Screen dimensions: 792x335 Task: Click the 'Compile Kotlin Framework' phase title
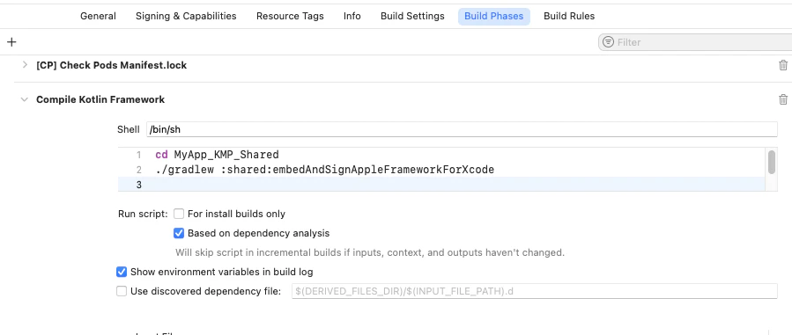coord(100,99)
